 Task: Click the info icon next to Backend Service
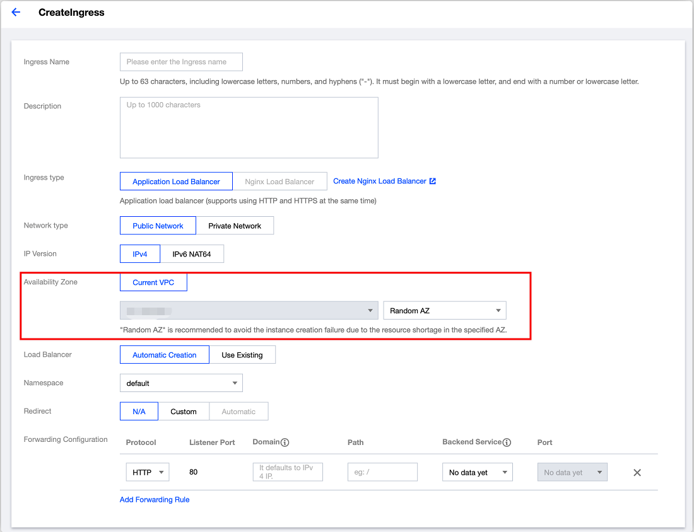coord(507,442)
